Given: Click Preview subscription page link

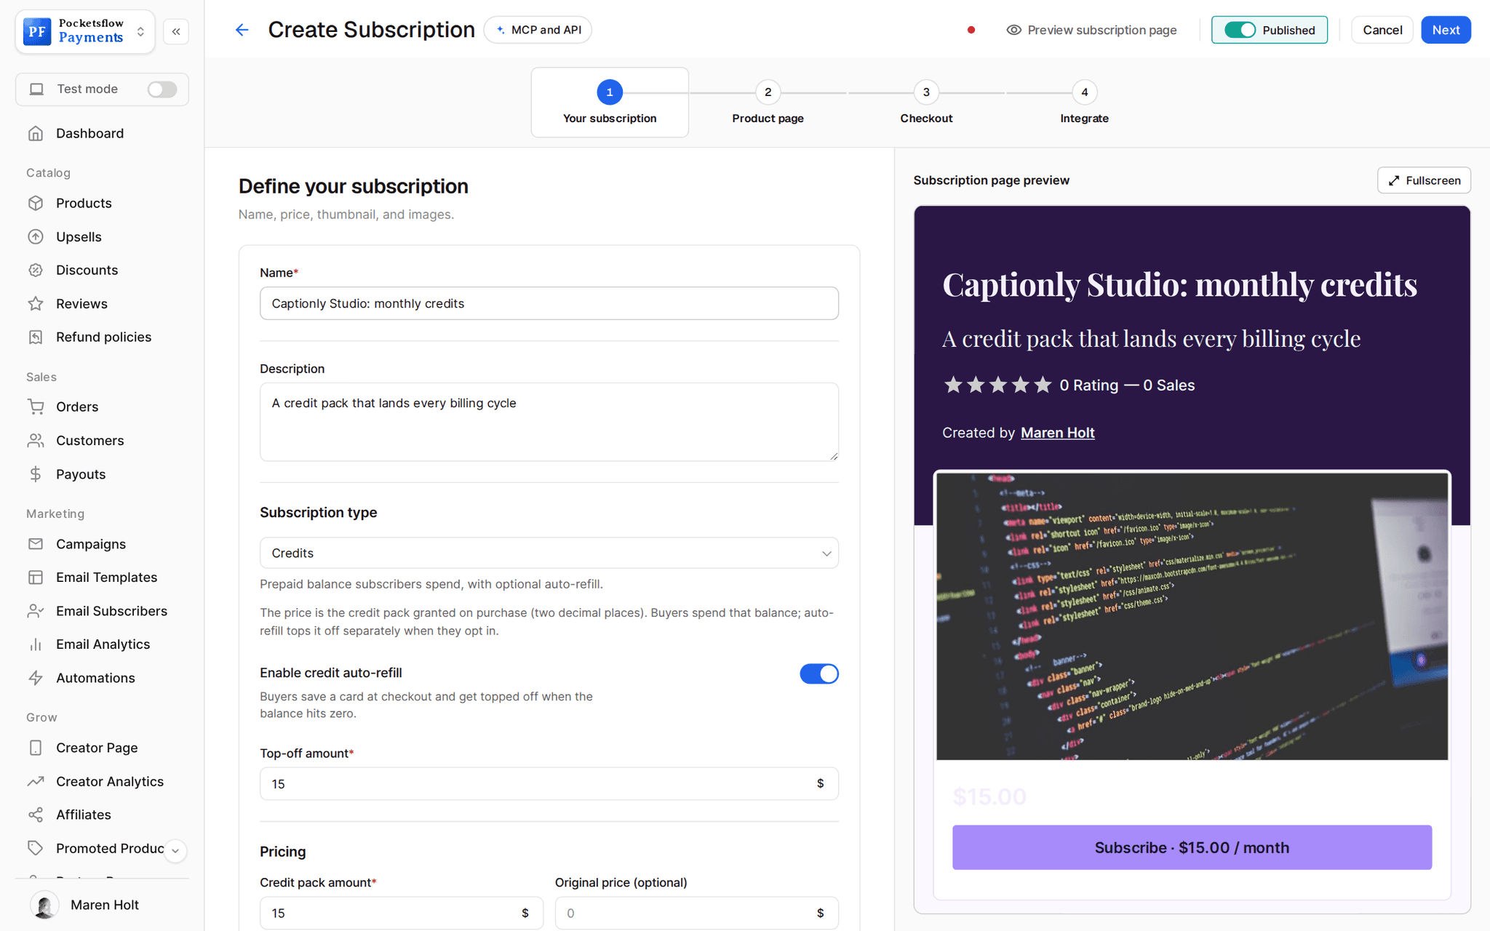Looking at the screenshot, I should (1091, 30).
